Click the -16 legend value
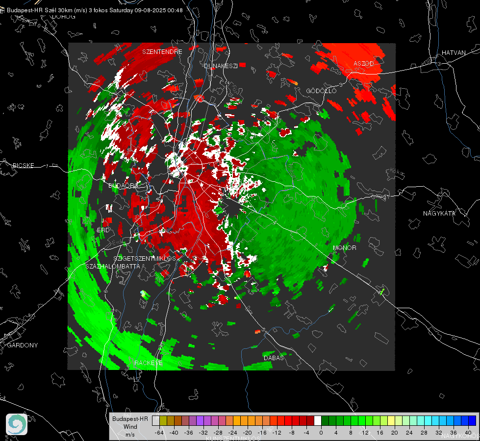Screen dimensions: 480x441 coord(262,433)
